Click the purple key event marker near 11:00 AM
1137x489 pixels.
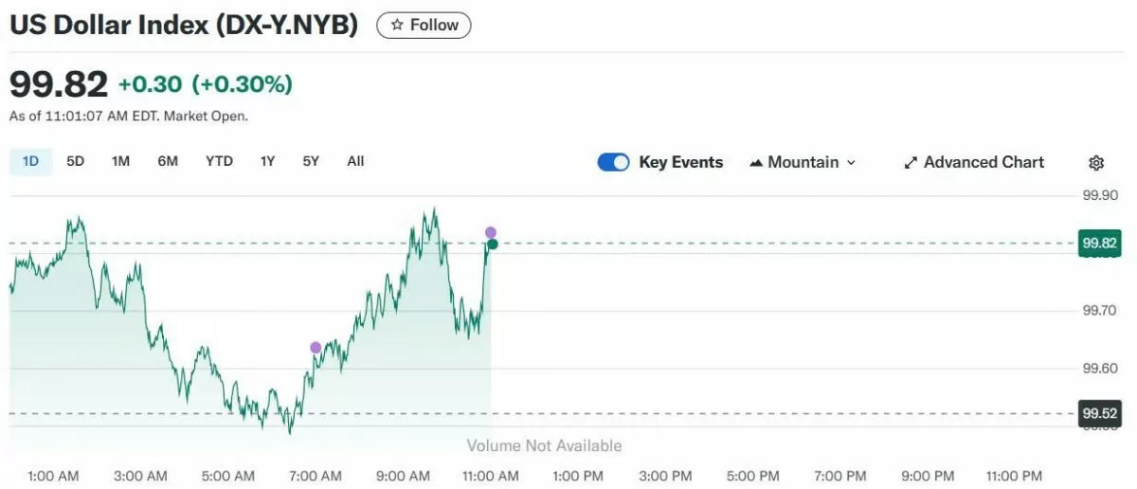(491, 232)
